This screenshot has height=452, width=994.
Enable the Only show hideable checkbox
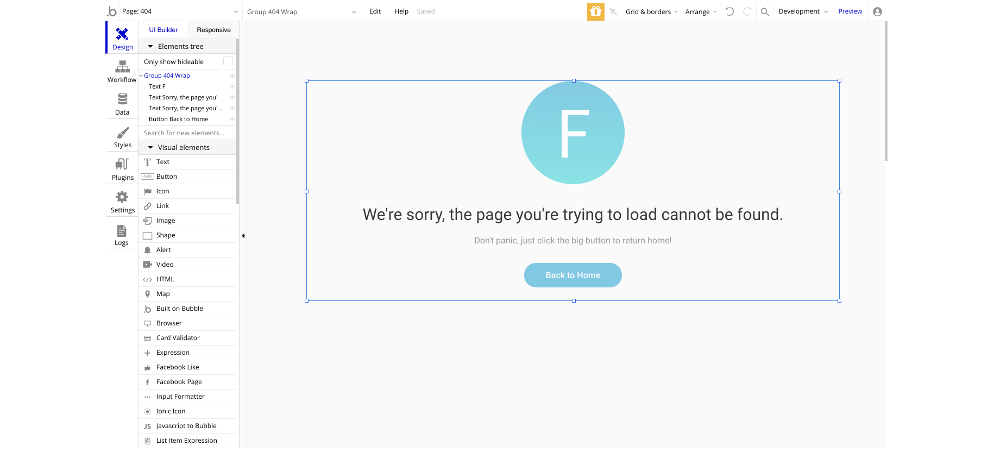(228, 62)
